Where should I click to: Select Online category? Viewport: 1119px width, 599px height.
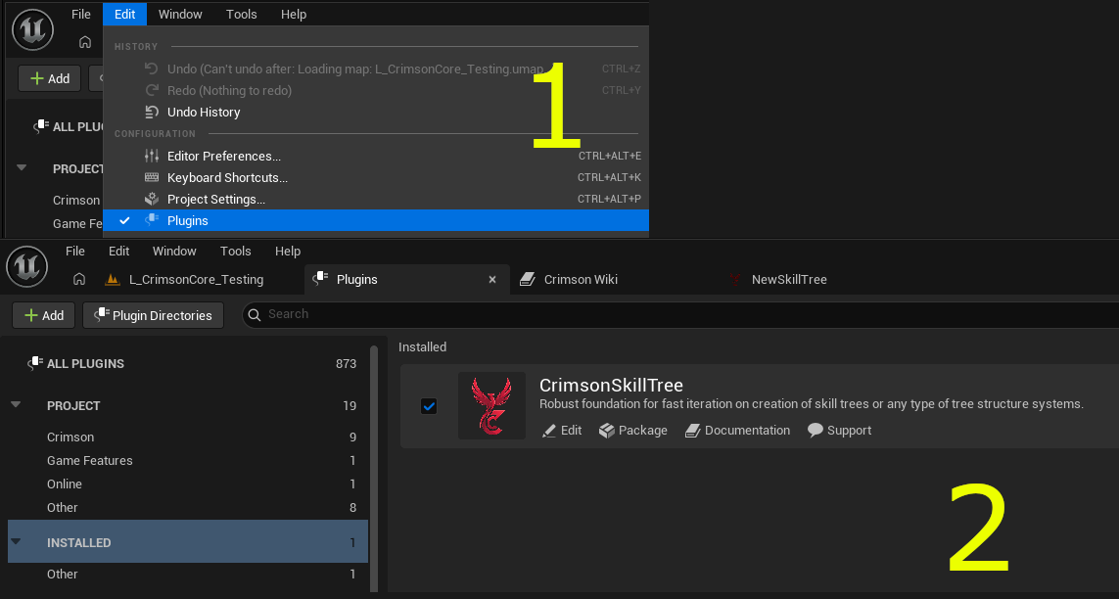(x=188, y=484)
